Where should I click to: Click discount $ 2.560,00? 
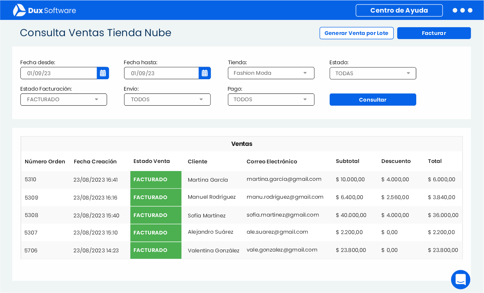(x=395, y=197)
